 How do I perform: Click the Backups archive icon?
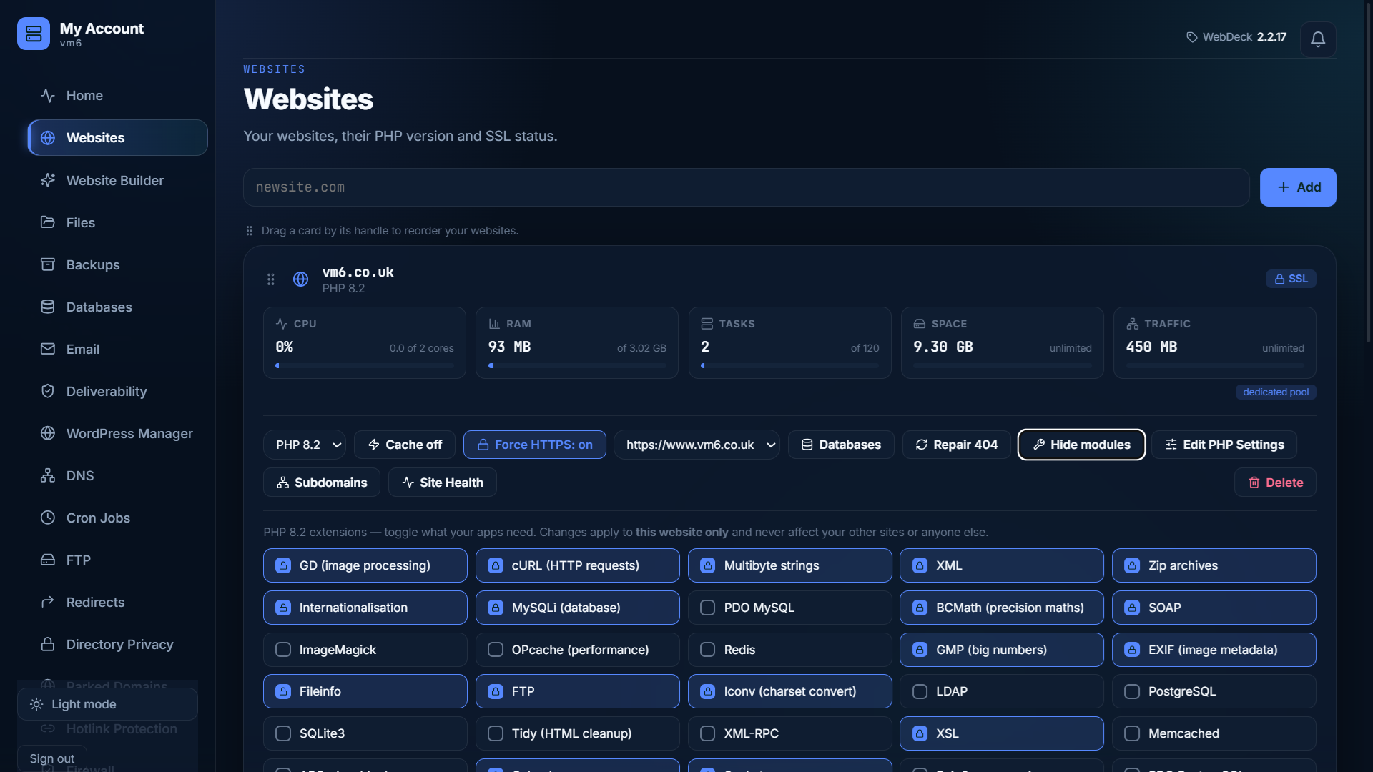(48, 264)
